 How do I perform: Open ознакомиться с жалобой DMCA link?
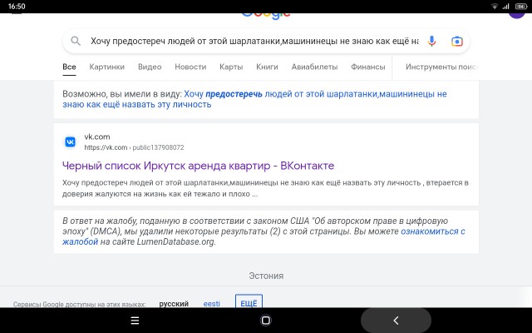264,236
